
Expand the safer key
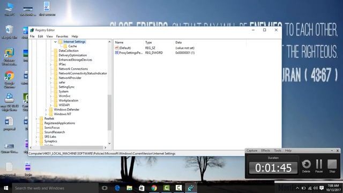click(x=50, y=83)
